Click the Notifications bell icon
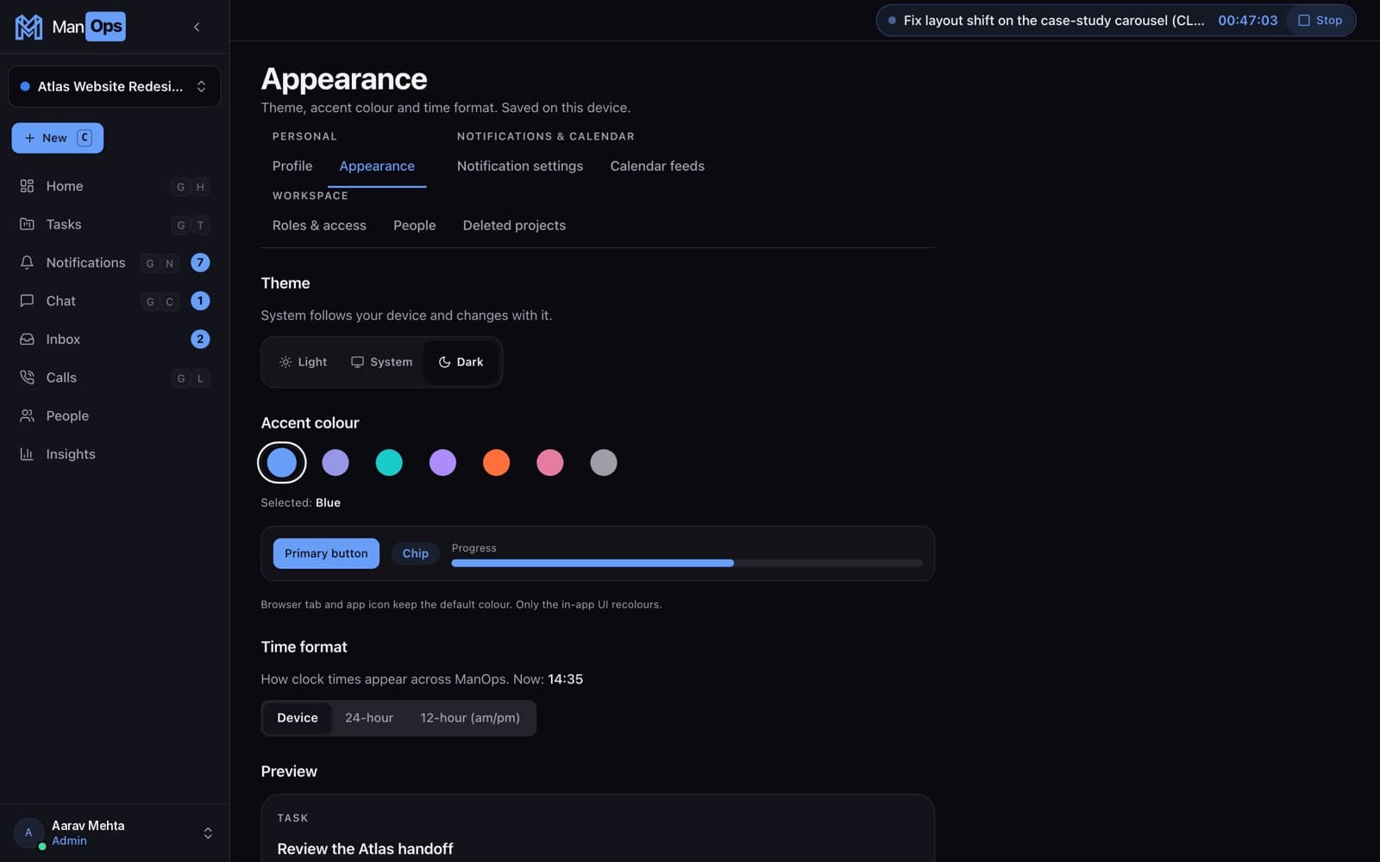 (27, 263)
